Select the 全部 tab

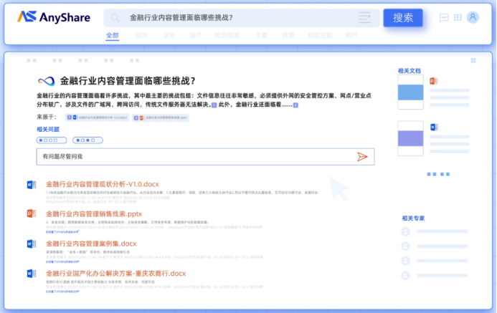pyautogui.click(x=112, y=35)
